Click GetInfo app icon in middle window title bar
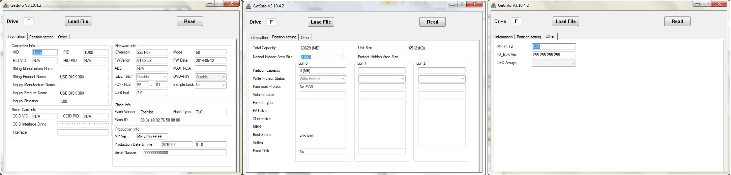The height and width of the screenshot is (175, 731). point(248,6)
